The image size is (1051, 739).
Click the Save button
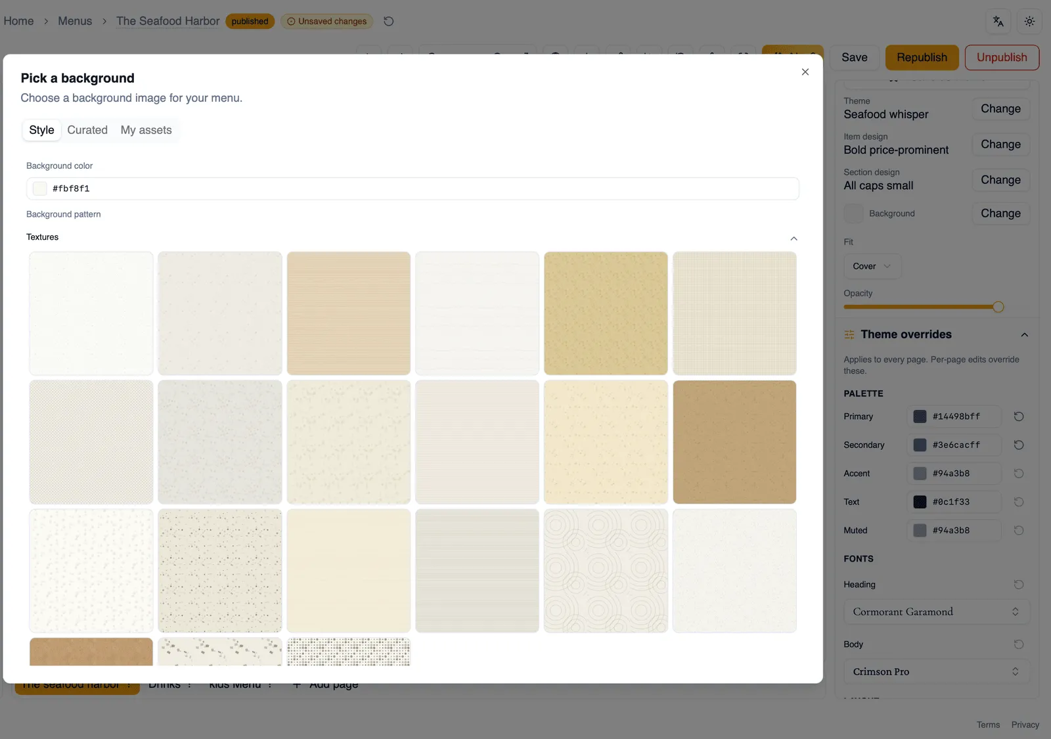click(x=854, y=57)
